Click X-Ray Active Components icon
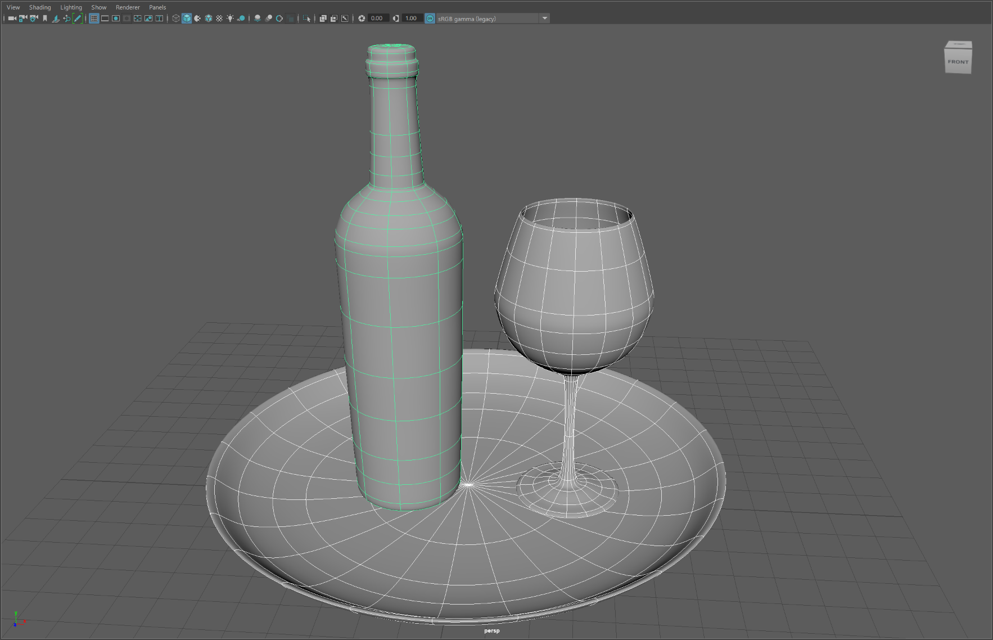 tap(334, 19)
